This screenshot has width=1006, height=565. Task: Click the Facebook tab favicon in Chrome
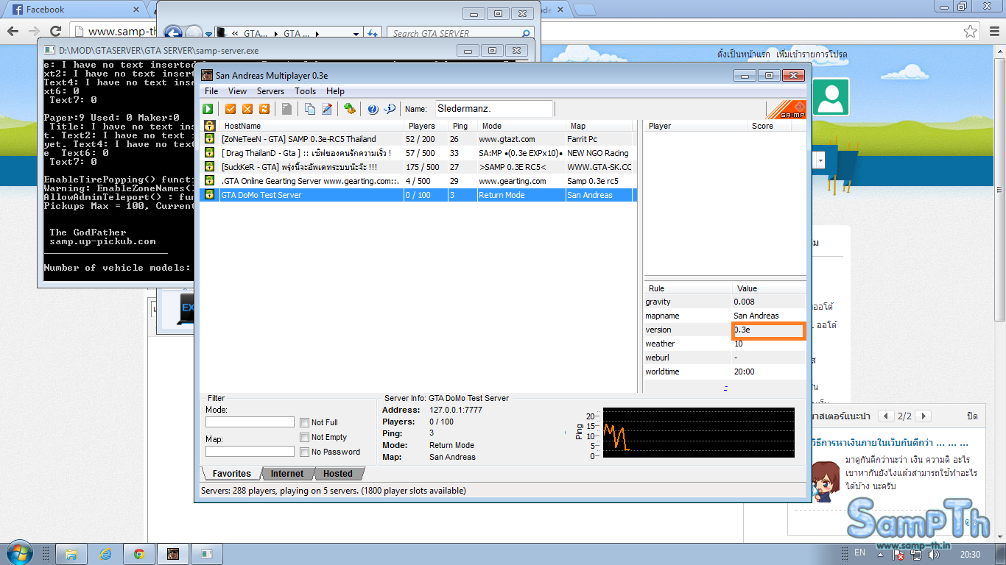pyautogui.click(x=17, y=10)
